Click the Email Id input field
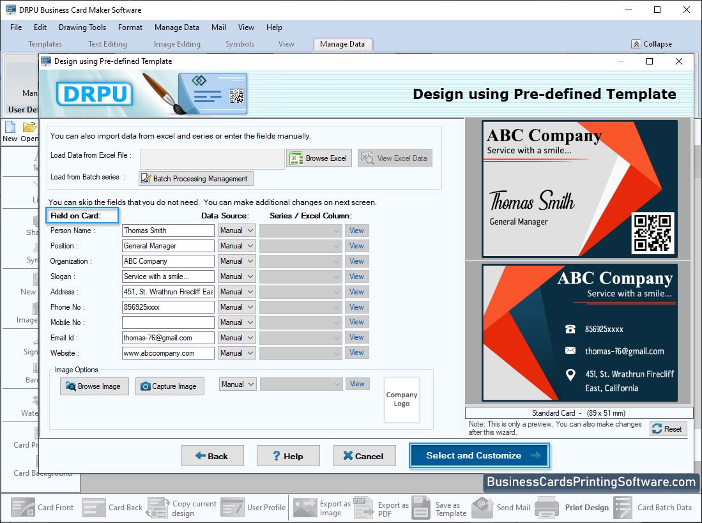This screenshot has width=702, height=523. click(x=168, y=338)
